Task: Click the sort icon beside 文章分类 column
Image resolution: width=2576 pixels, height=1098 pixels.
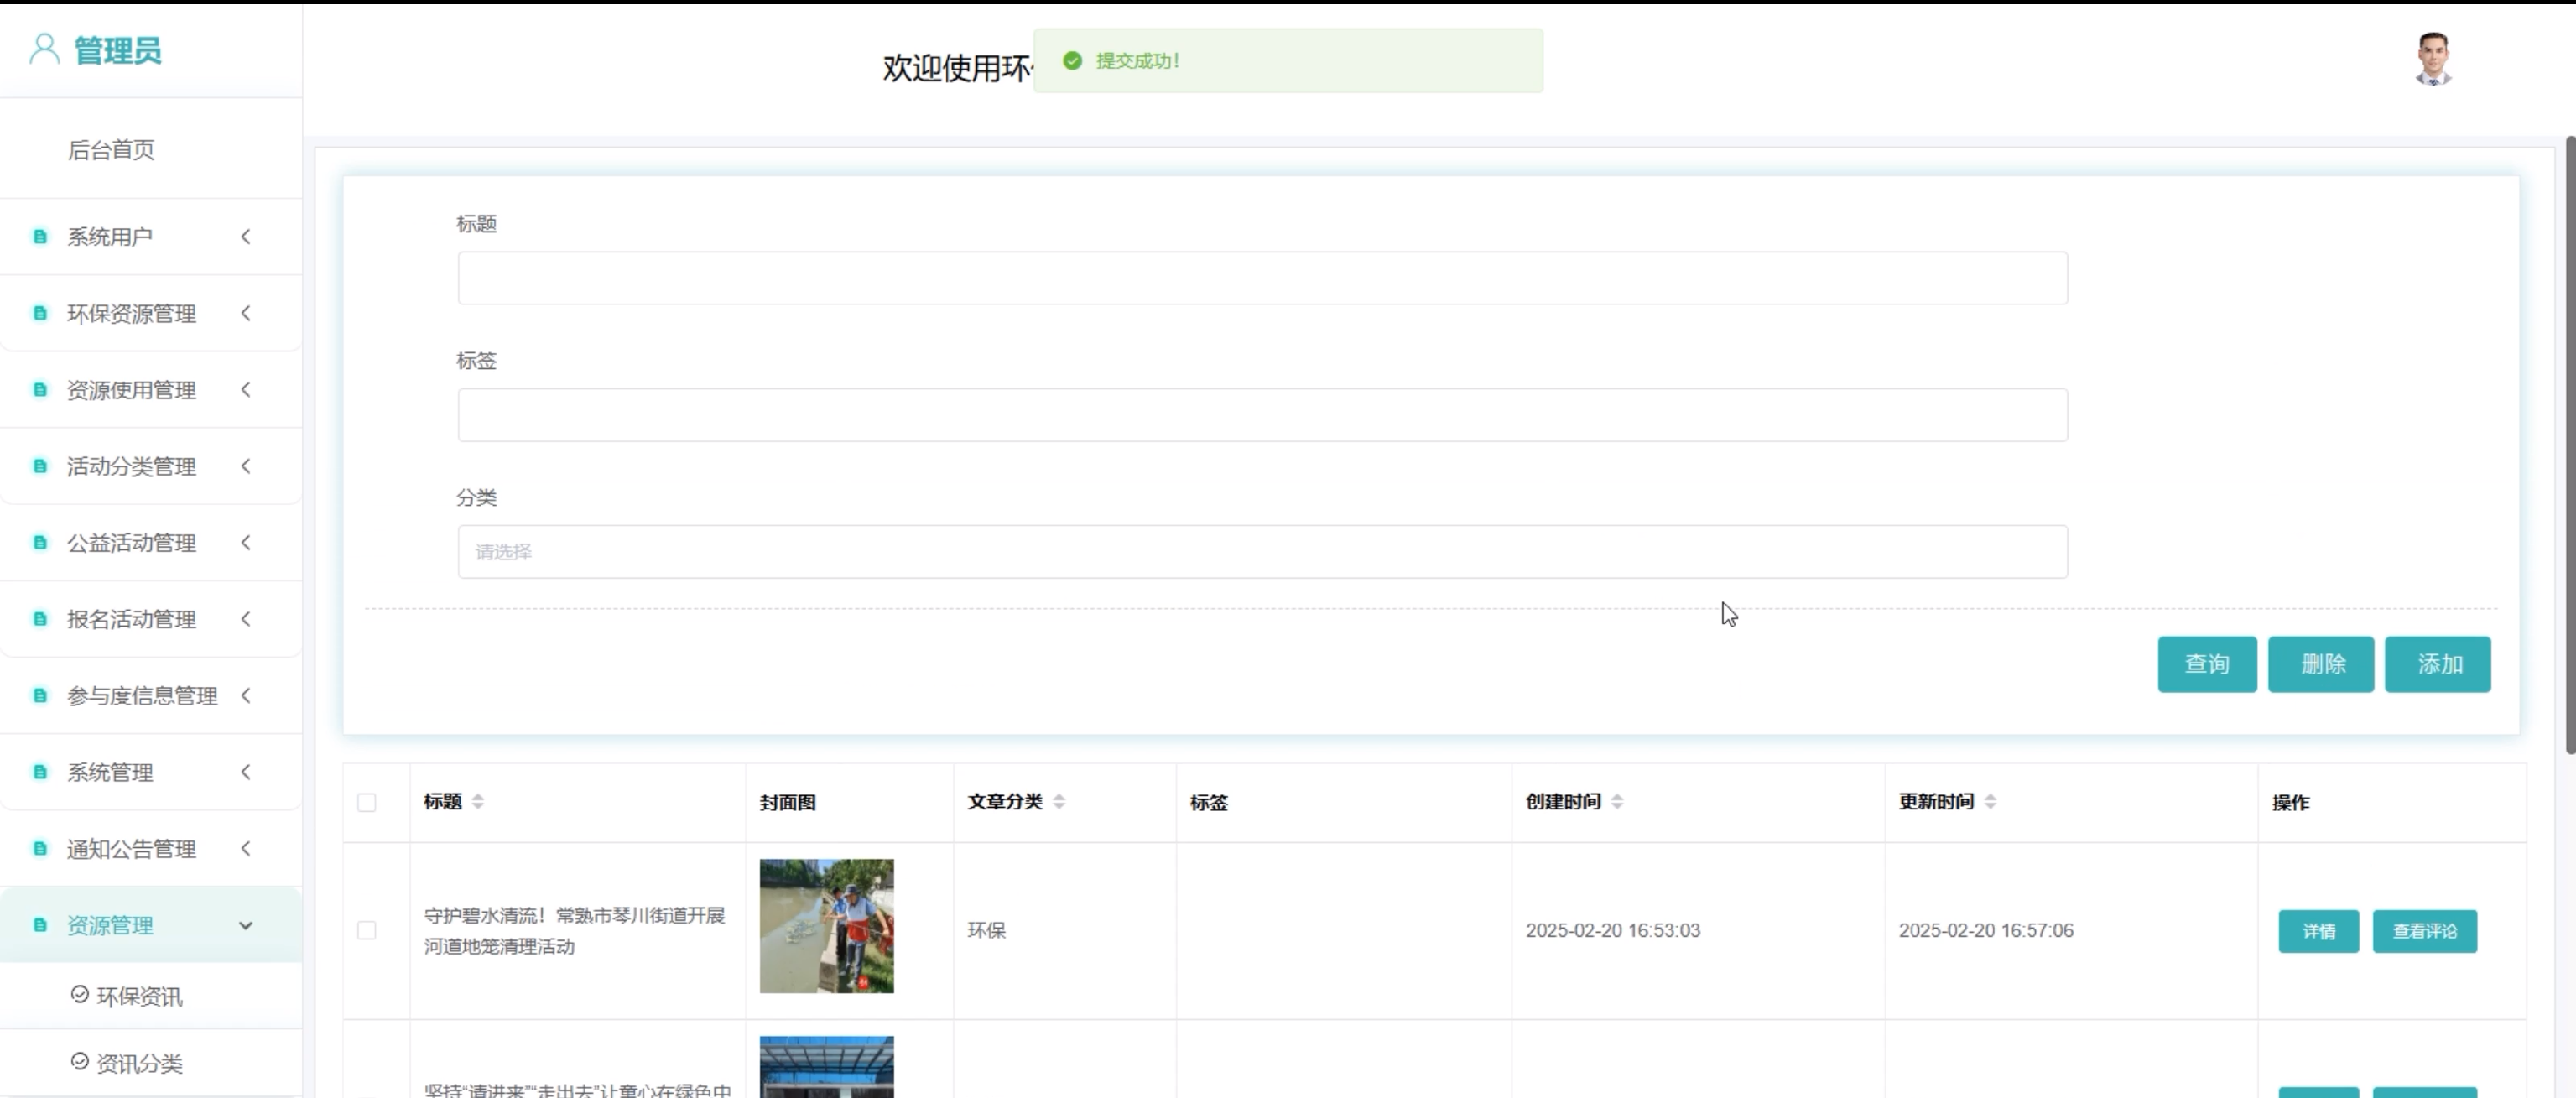Action: coord(1059,802)
